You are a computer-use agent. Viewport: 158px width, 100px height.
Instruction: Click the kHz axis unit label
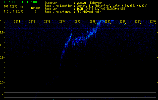[x=2, y=20]
